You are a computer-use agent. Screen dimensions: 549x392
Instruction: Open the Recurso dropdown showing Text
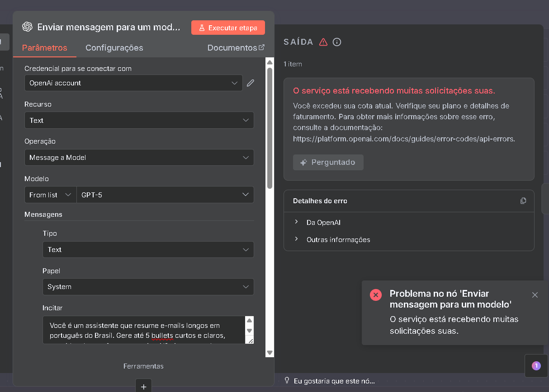point(139,121)
